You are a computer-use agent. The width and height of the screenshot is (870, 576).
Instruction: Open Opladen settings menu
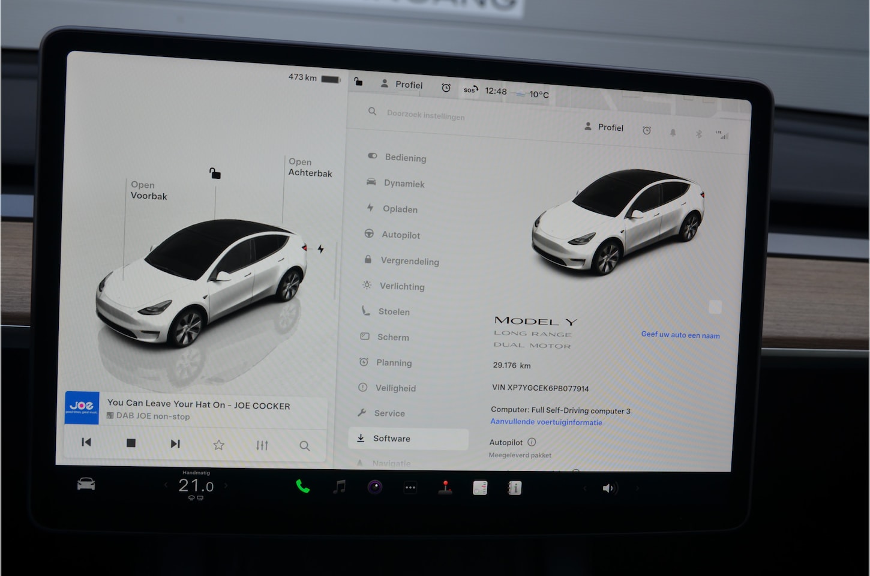coord(400,209)
